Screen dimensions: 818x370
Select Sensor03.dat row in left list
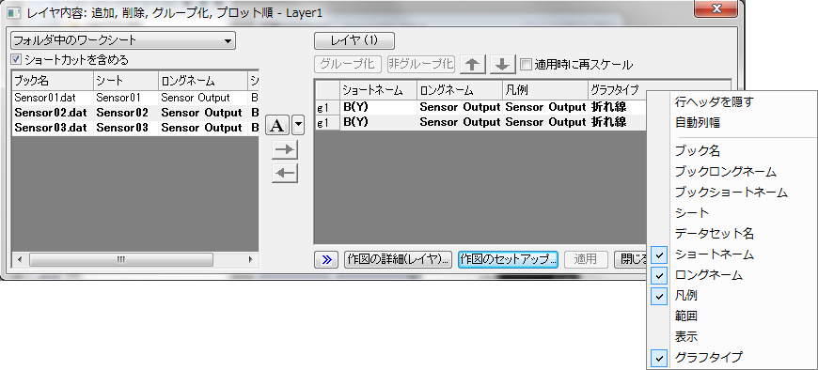135,128
